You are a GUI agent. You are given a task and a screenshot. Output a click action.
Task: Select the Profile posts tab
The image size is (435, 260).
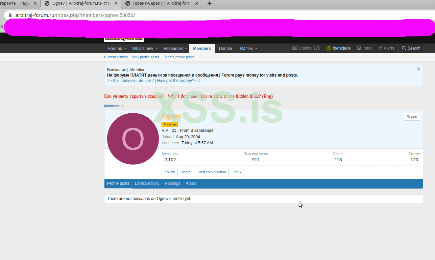pyautogui.click(x=118, y=183)
